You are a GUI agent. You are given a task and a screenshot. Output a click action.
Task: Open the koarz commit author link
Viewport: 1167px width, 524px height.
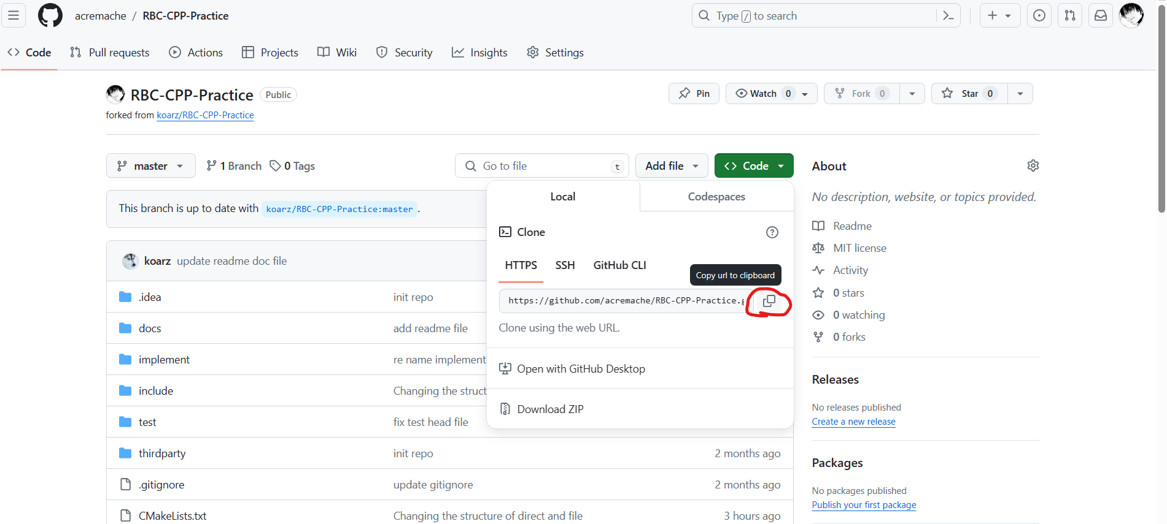(x=158, y=261)
